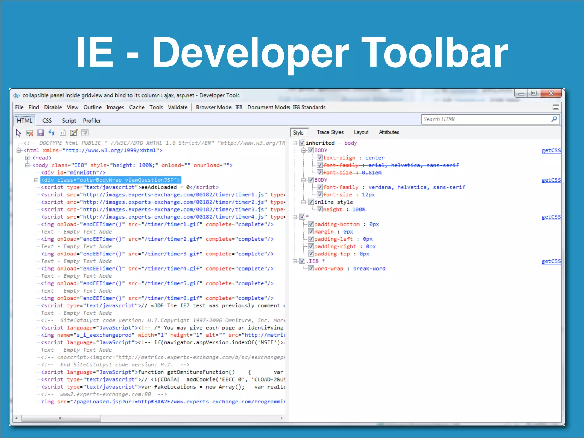Collapse the * universal selector group
Screen dimensions: 584x438
pyautogui.click(x=295, y=217)
